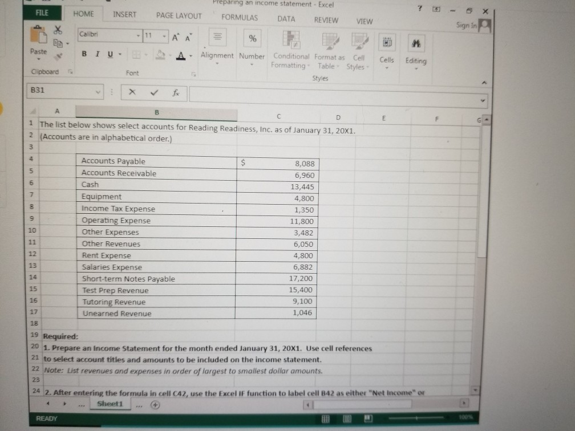Toggle italic formatting

click(98, 54)
